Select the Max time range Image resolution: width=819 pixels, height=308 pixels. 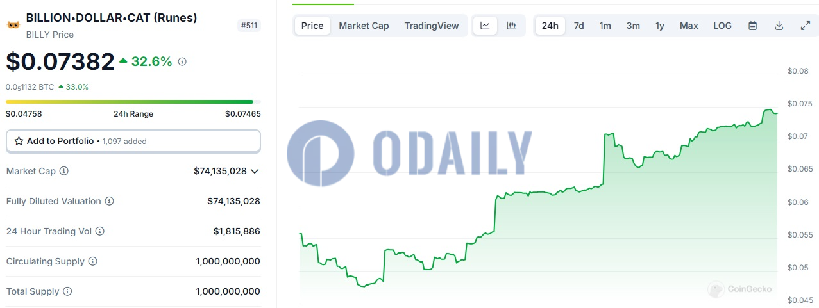click(x=689, y=26)
